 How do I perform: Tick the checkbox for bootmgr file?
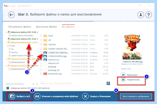tap(41, 67)
